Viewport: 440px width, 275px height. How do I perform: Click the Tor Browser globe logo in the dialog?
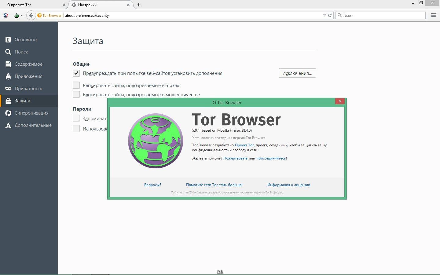156,141
